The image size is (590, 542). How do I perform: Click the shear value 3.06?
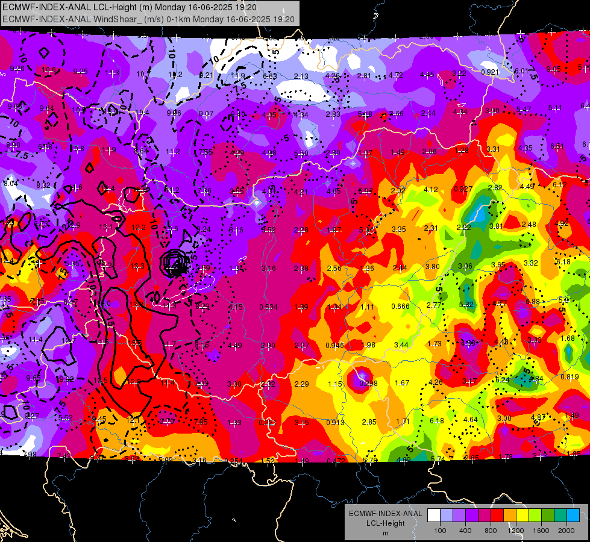tap(465, 266)
